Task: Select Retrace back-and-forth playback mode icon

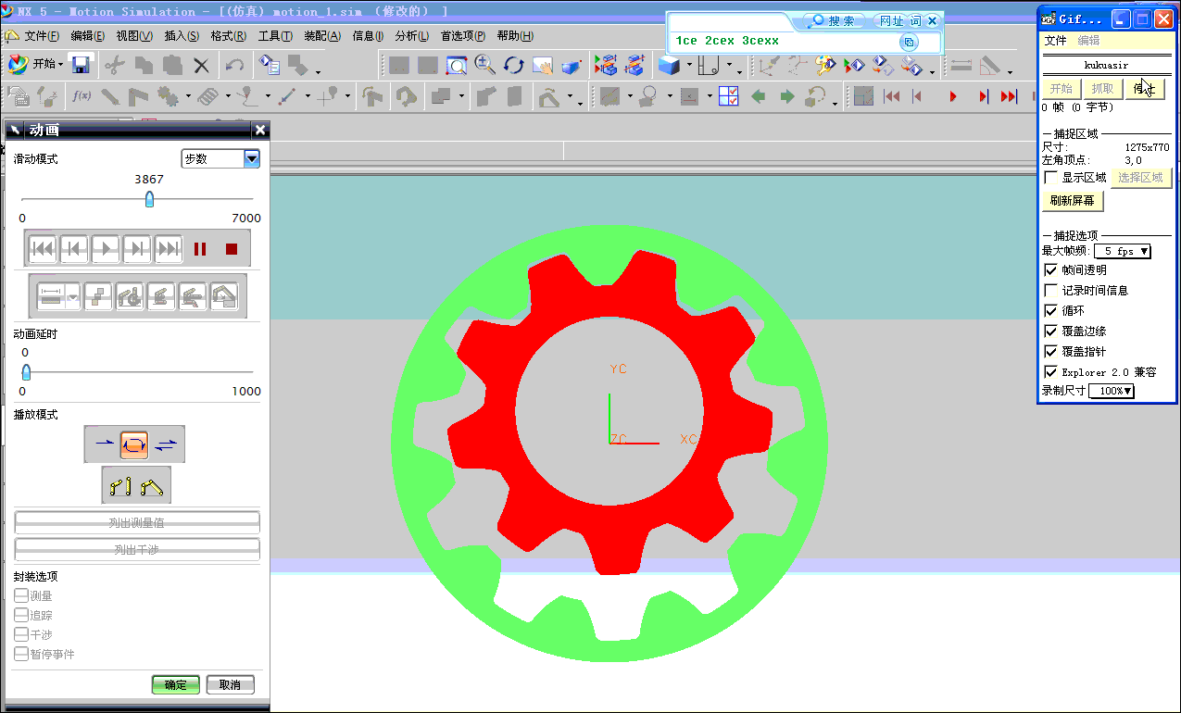Action: point(166,444)
